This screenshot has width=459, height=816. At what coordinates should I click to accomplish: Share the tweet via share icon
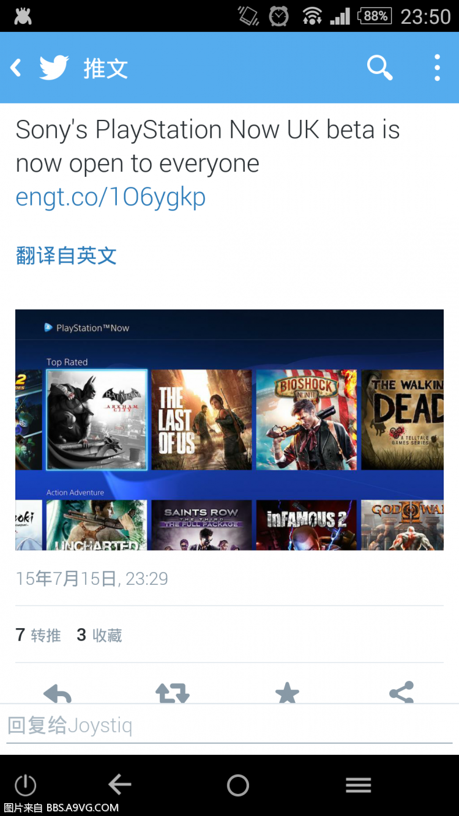click(401, 692)
